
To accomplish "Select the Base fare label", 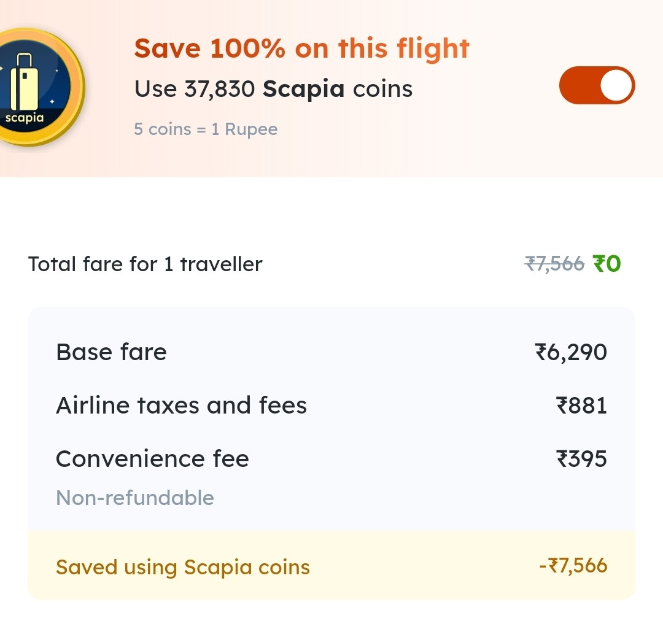I will pyautogui.click(x=111, y=352).
